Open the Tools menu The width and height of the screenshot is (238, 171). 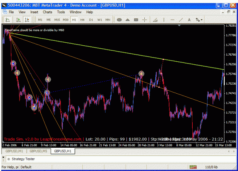(x=61, y=12)
